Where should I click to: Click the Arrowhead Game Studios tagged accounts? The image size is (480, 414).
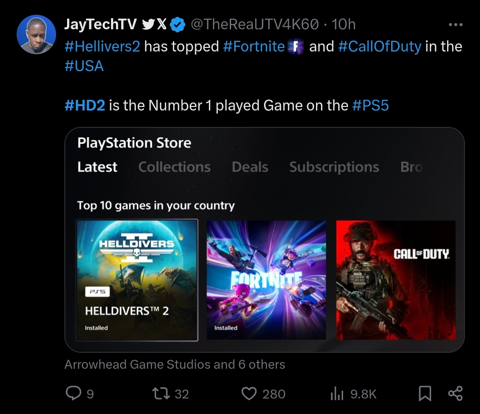point(175,365)
